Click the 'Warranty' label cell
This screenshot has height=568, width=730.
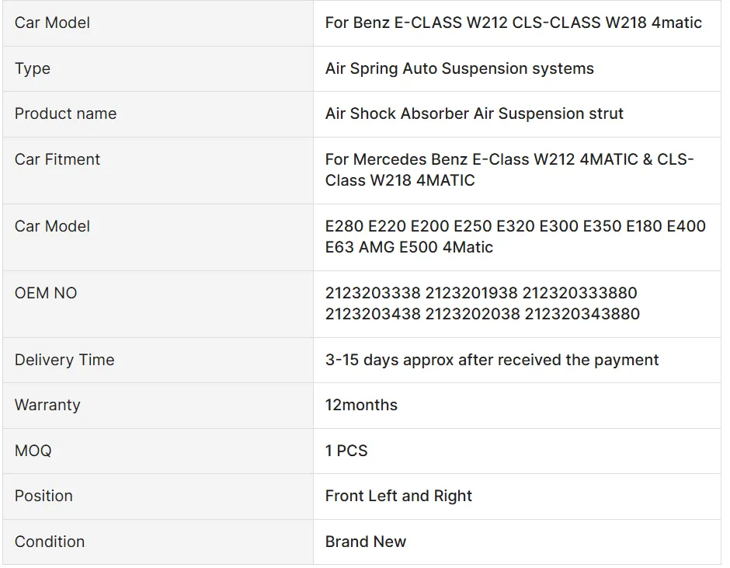pyautogui.click(x=47, y=405)
